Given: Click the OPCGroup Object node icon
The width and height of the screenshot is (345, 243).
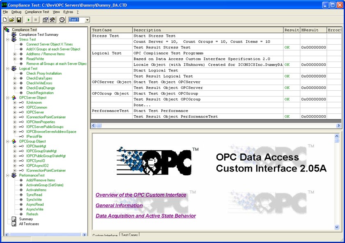Looking at the screenshot, I should pos(14,141).
